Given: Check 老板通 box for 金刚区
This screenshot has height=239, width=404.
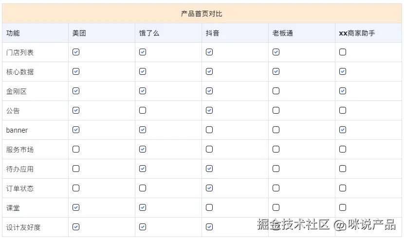Looking at the screenshot, I should coord(276,91).
